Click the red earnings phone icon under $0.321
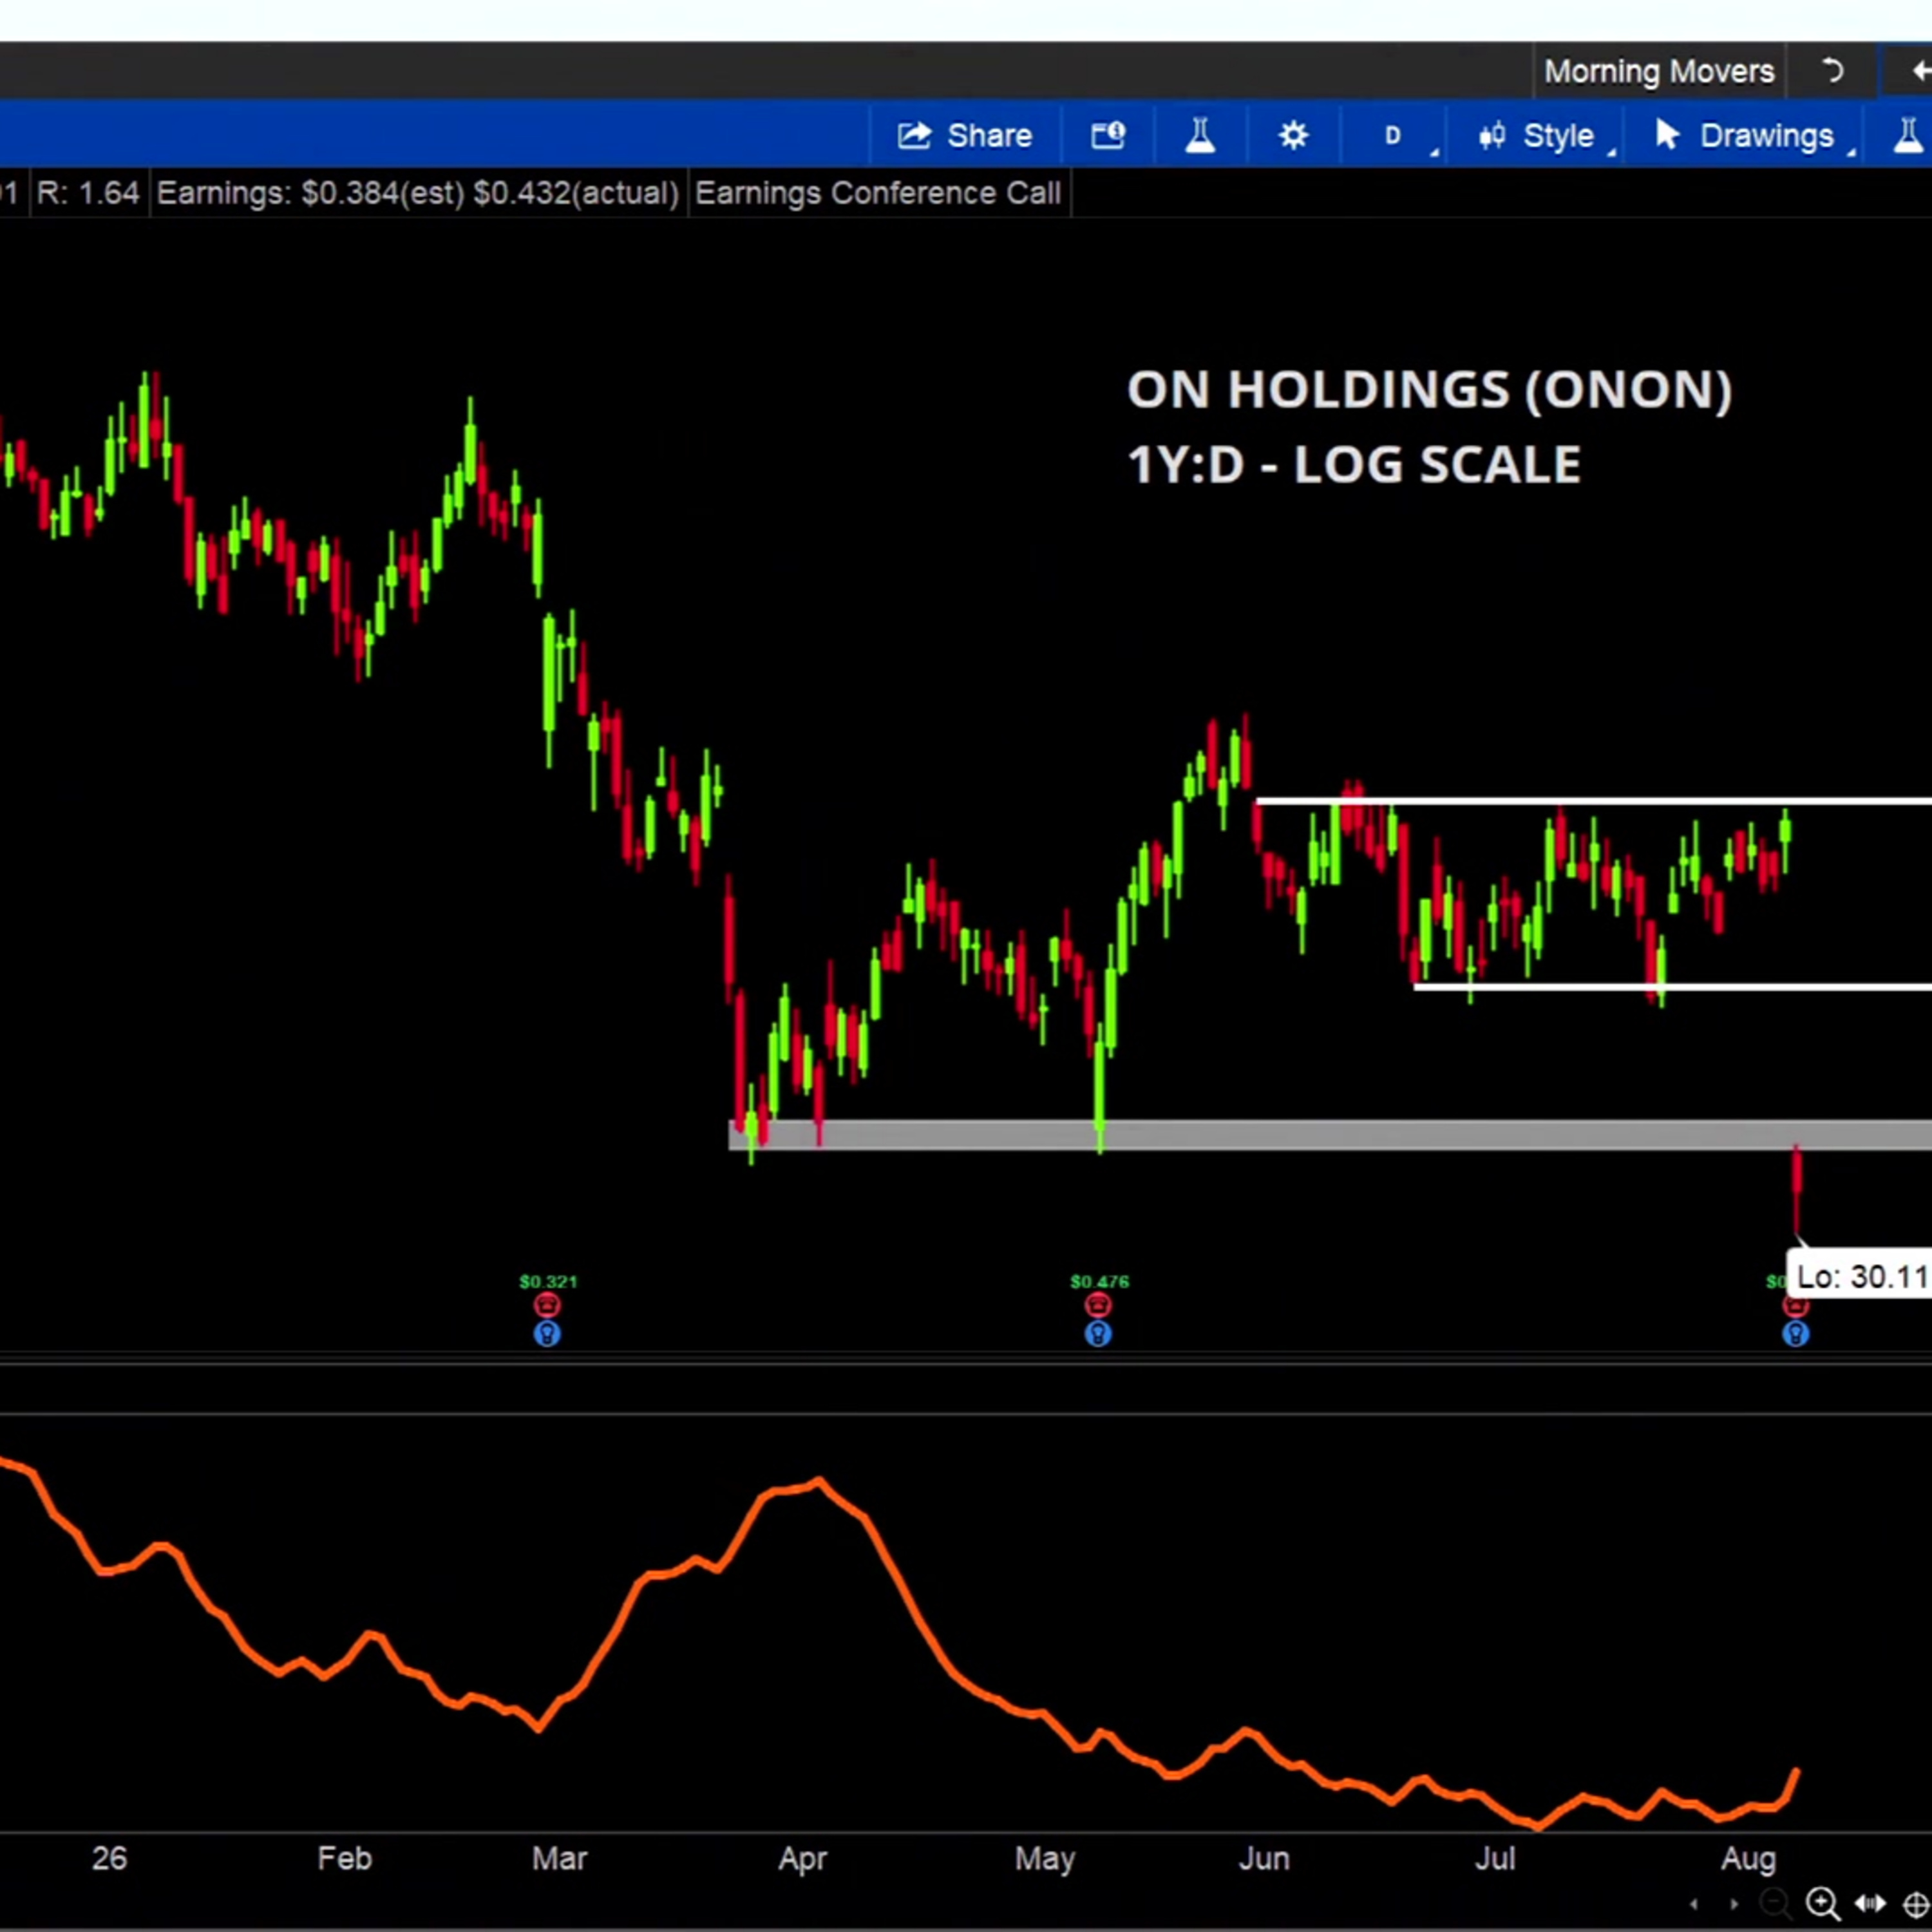The image size is (1932, 1932). tap(547, 1305)
